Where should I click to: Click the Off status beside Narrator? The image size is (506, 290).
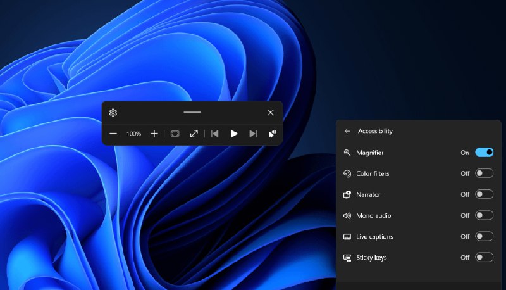click(465, 195)
